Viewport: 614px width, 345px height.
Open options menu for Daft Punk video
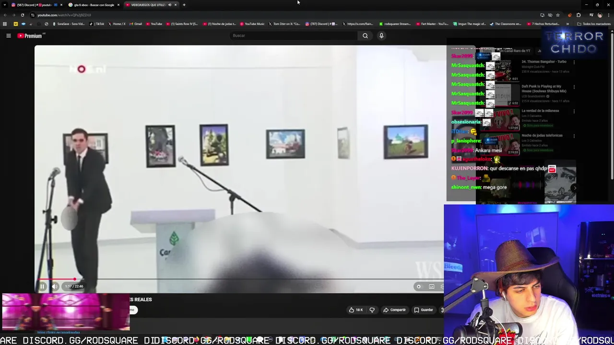[x=574, y=87]
